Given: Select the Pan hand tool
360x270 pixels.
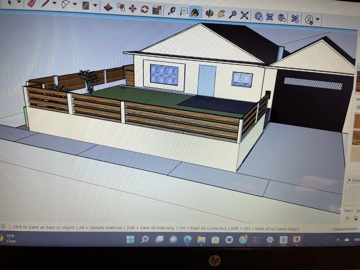Looking at the screenshot, I should tap(221, 14).
